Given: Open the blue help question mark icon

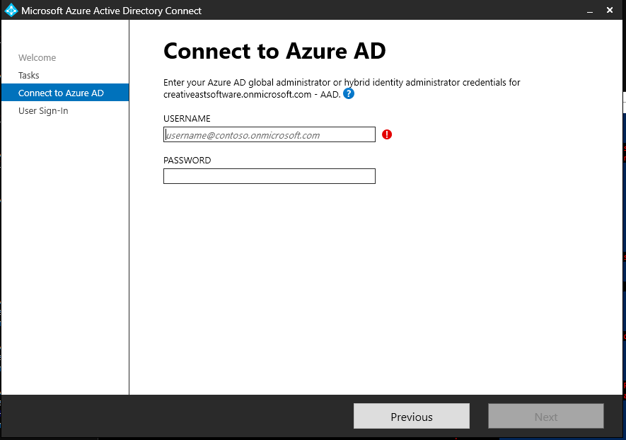Looking at the screenshot, I should click(x=349, y=93).
